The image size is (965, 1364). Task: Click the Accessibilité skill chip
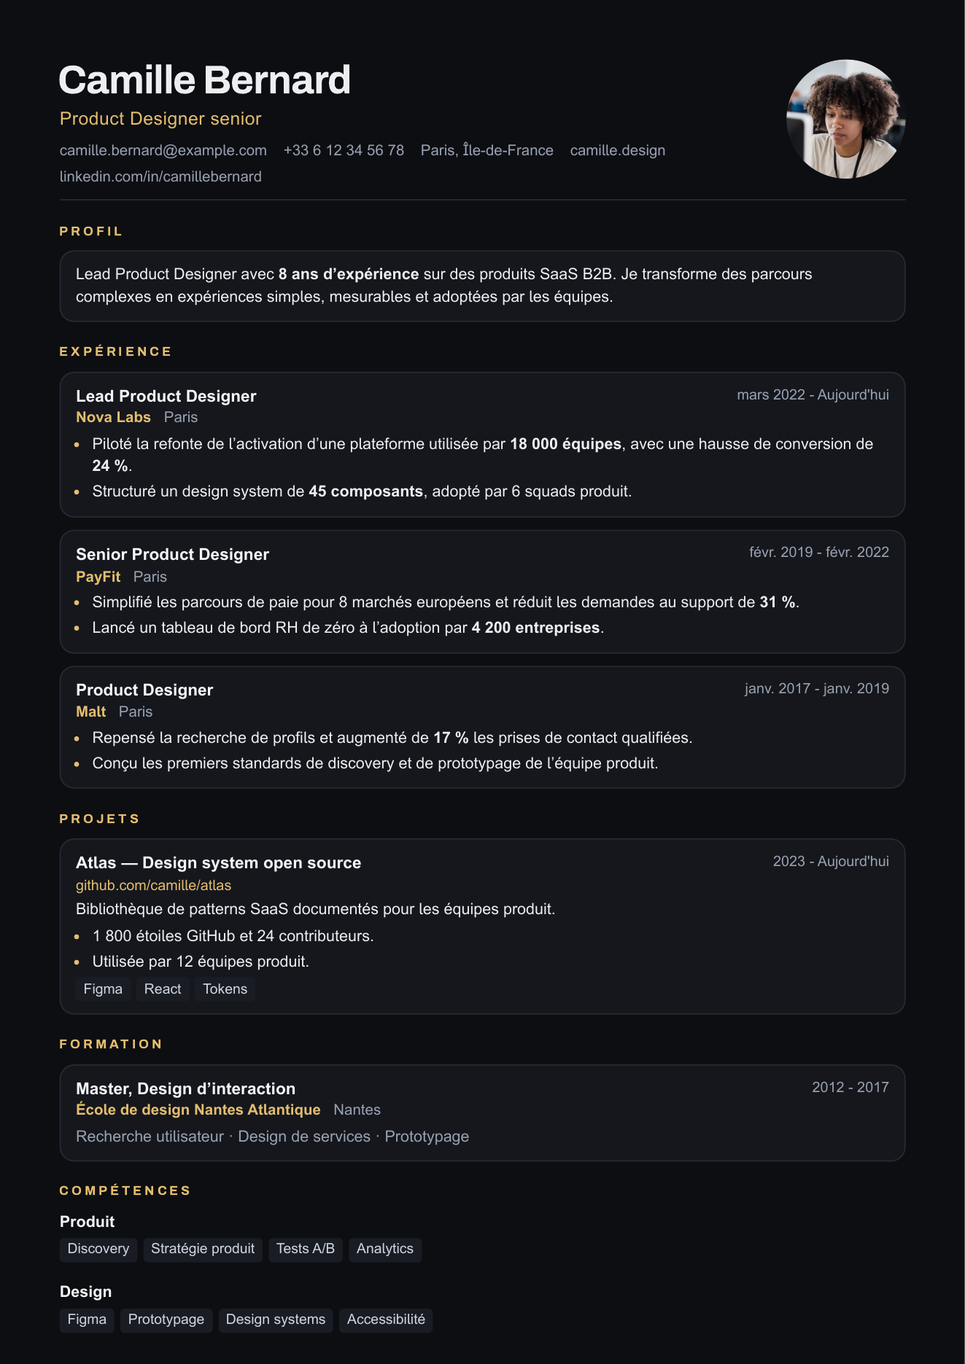click(386, 1320)
